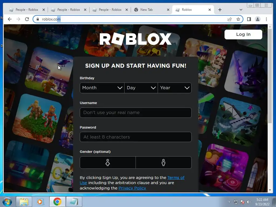Screen dimensions: 276x207
Task: Open the network status tray icon
Action: [x=236, y=202]
